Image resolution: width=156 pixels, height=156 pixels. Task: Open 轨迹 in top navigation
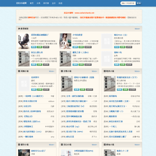point(61,3)
